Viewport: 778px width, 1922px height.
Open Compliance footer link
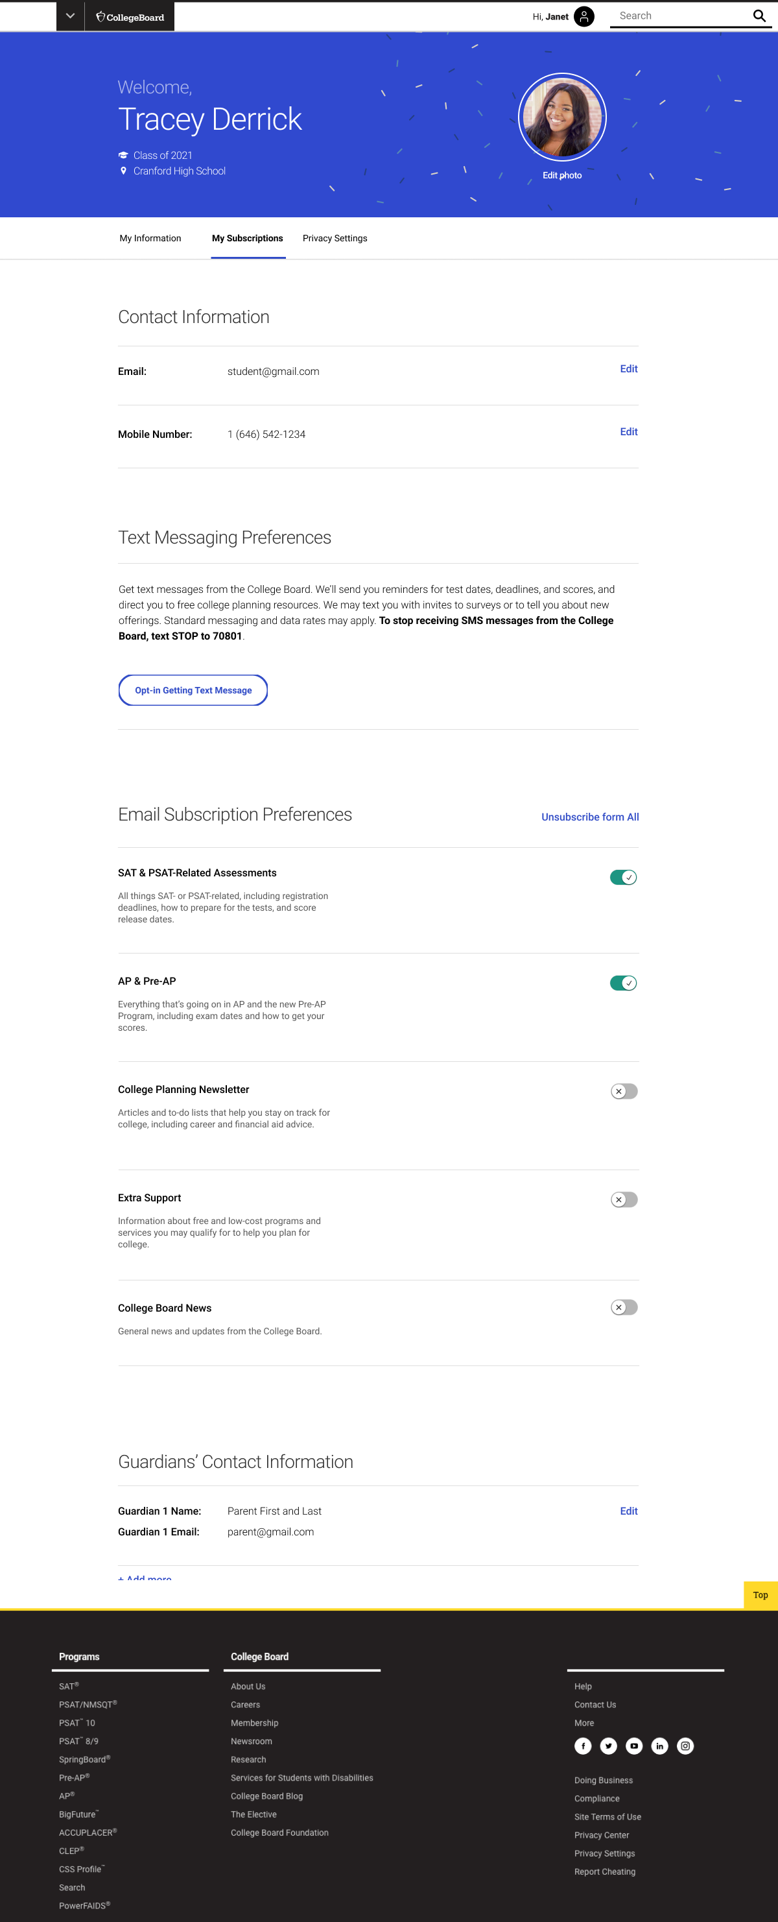(596, 1798)
